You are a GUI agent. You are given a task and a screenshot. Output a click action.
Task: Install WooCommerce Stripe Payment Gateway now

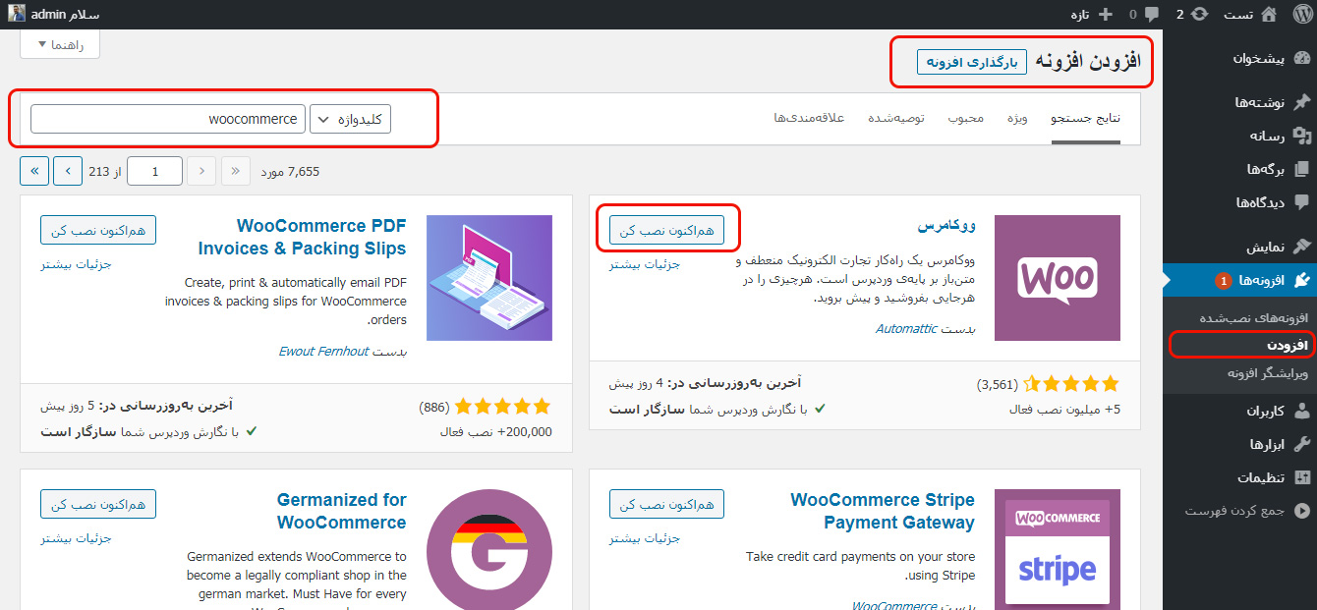point(667,504)
